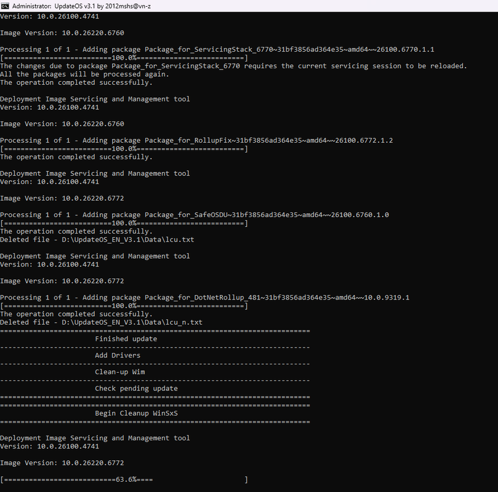Click the command prompt icon in title bar
This screenshot has width=498, height=492.
[x=5, y=6]
